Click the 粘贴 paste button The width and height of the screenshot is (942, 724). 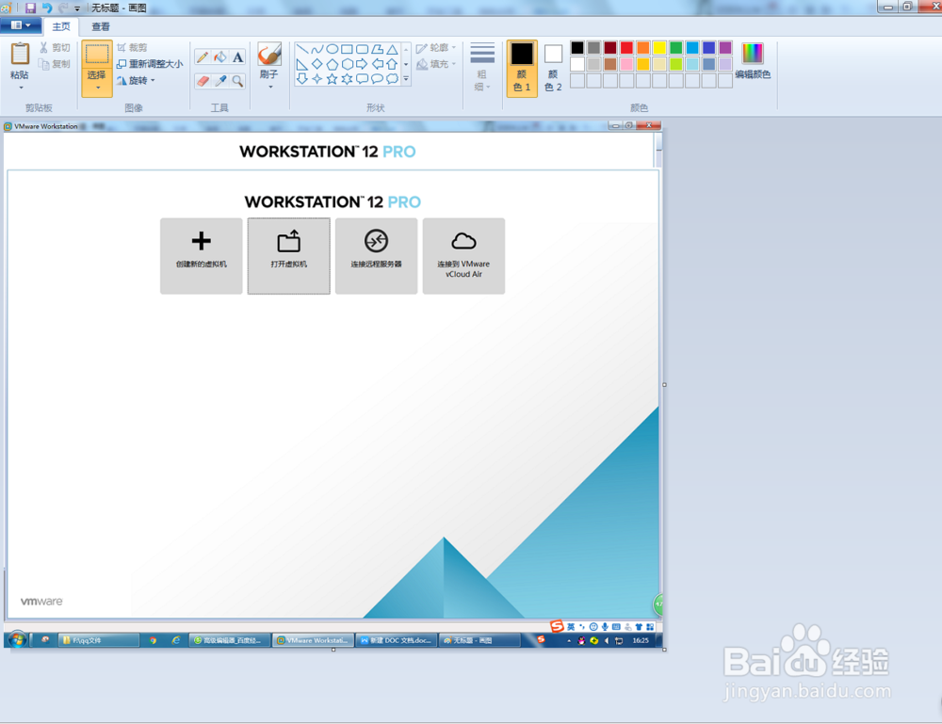tap(20, 60)
